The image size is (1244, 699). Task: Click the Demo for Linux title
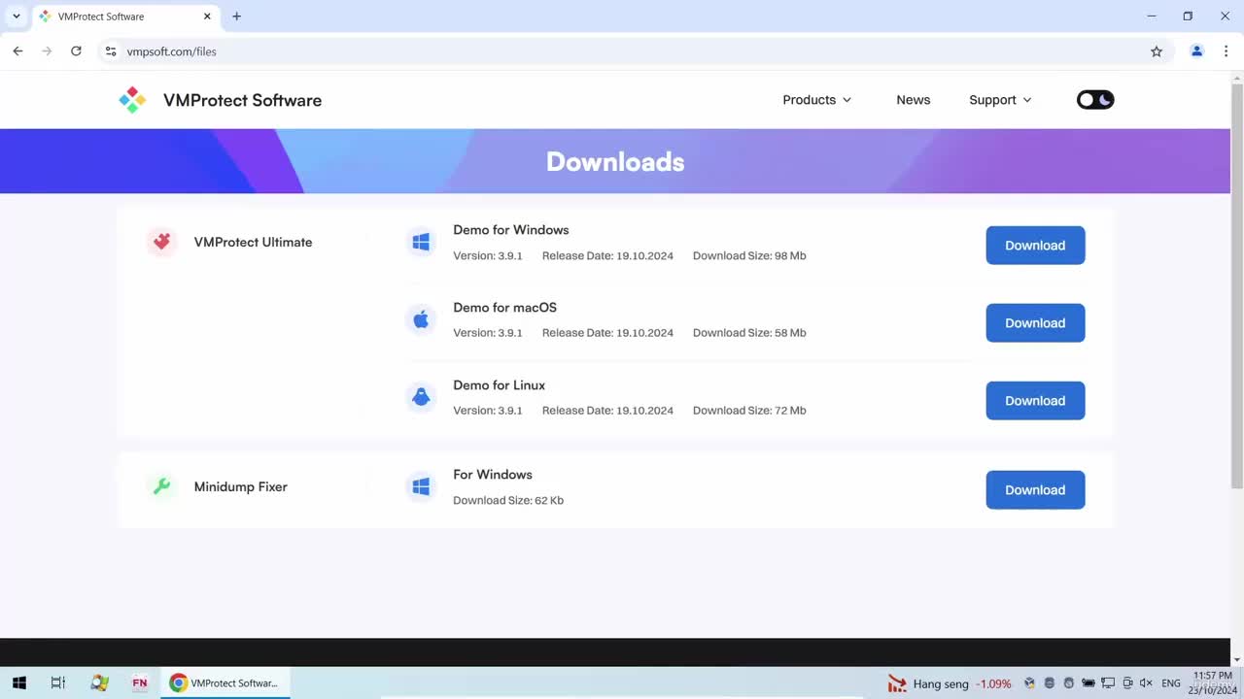pyautogui.click(x=499, y=385)
